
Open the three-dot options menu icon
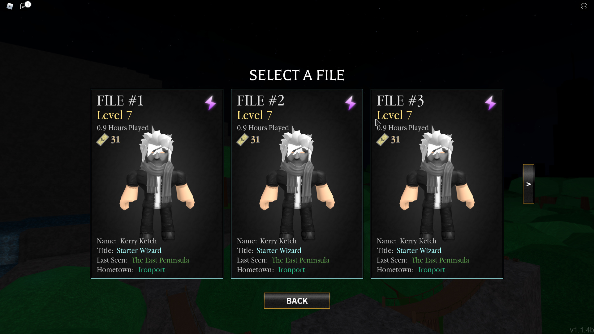coord(584,6)
